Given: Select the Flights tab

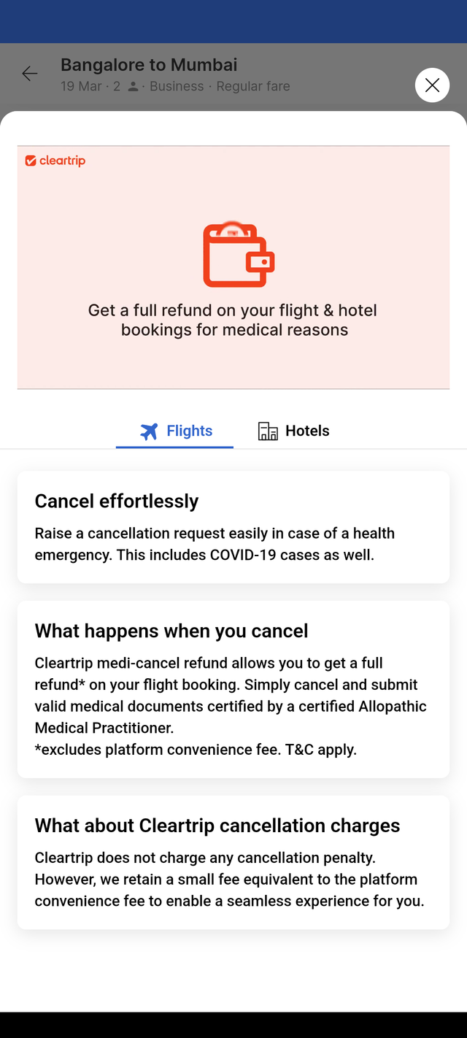Looking at the screenshot, I should [x=175, y=431].
